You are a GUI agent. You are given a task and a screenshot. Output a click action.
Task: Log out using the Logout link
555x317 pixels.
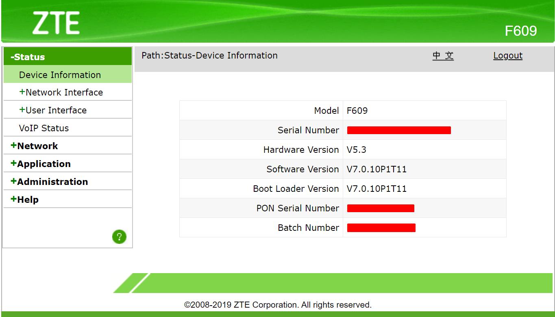tap(508, 56)
